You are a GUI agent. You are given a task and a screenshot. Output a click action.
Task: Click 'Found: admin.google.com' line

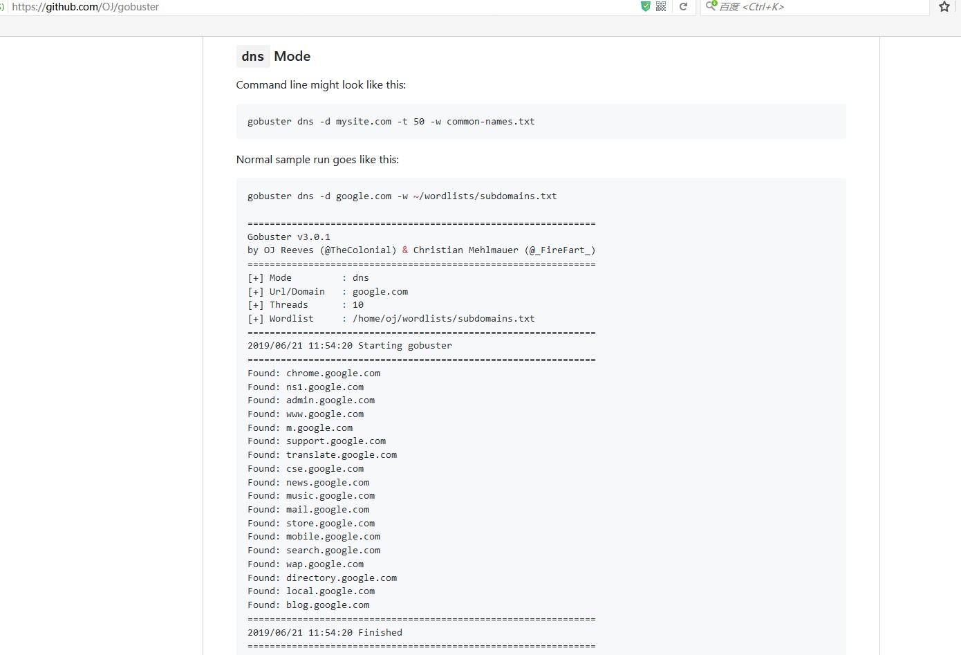(311, 400)
